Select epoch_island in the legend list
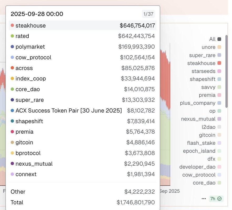The image size is (232, 210). (202, 151)
